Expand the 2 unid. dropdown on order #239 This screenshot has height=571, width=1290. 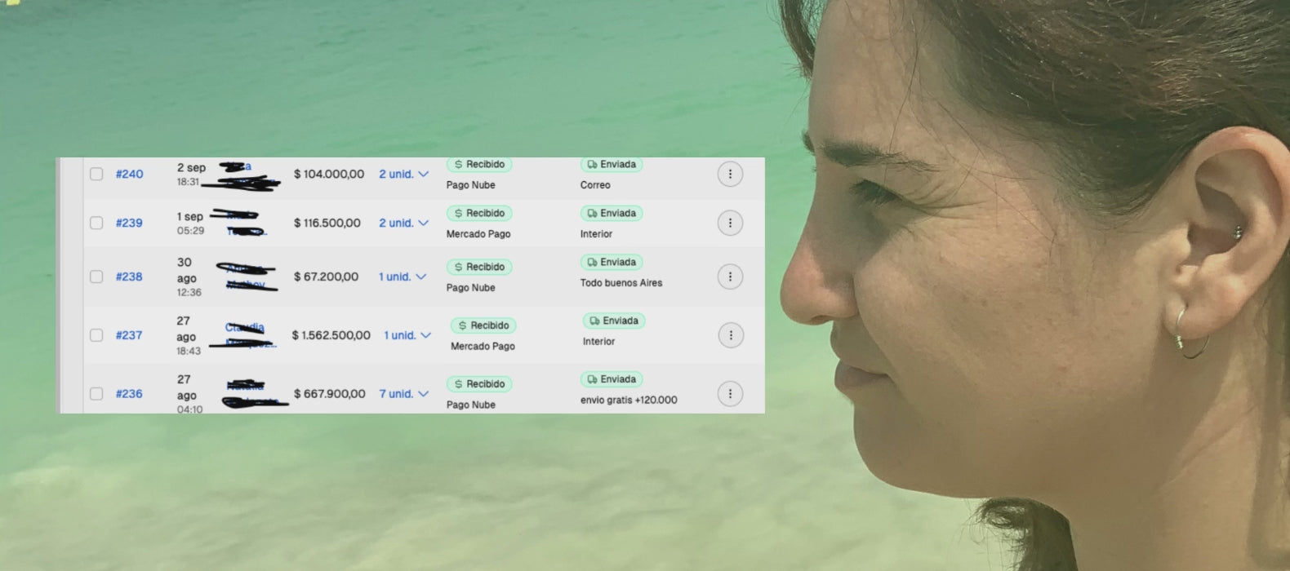[x=403, y=223]
